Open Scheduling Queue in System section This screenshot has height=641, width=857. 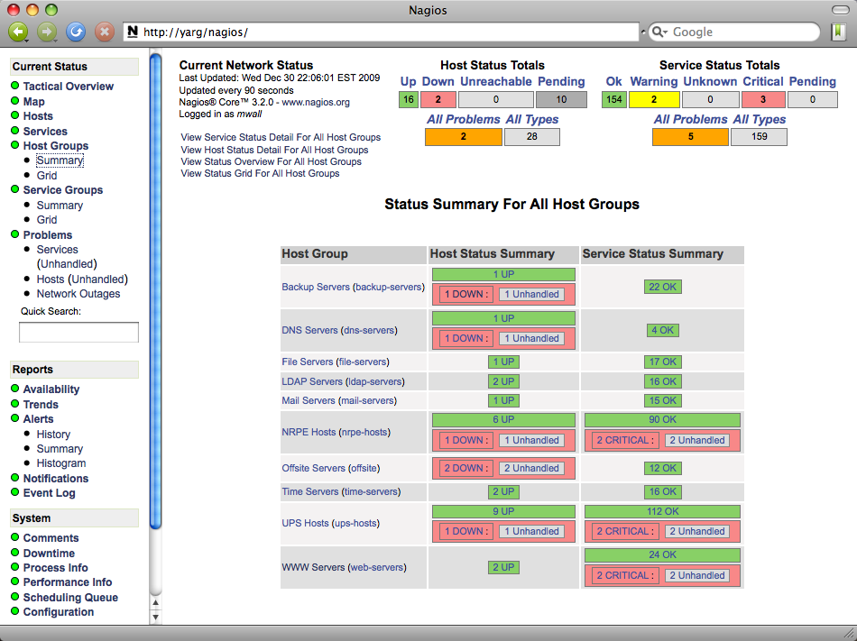click(70, 597)
